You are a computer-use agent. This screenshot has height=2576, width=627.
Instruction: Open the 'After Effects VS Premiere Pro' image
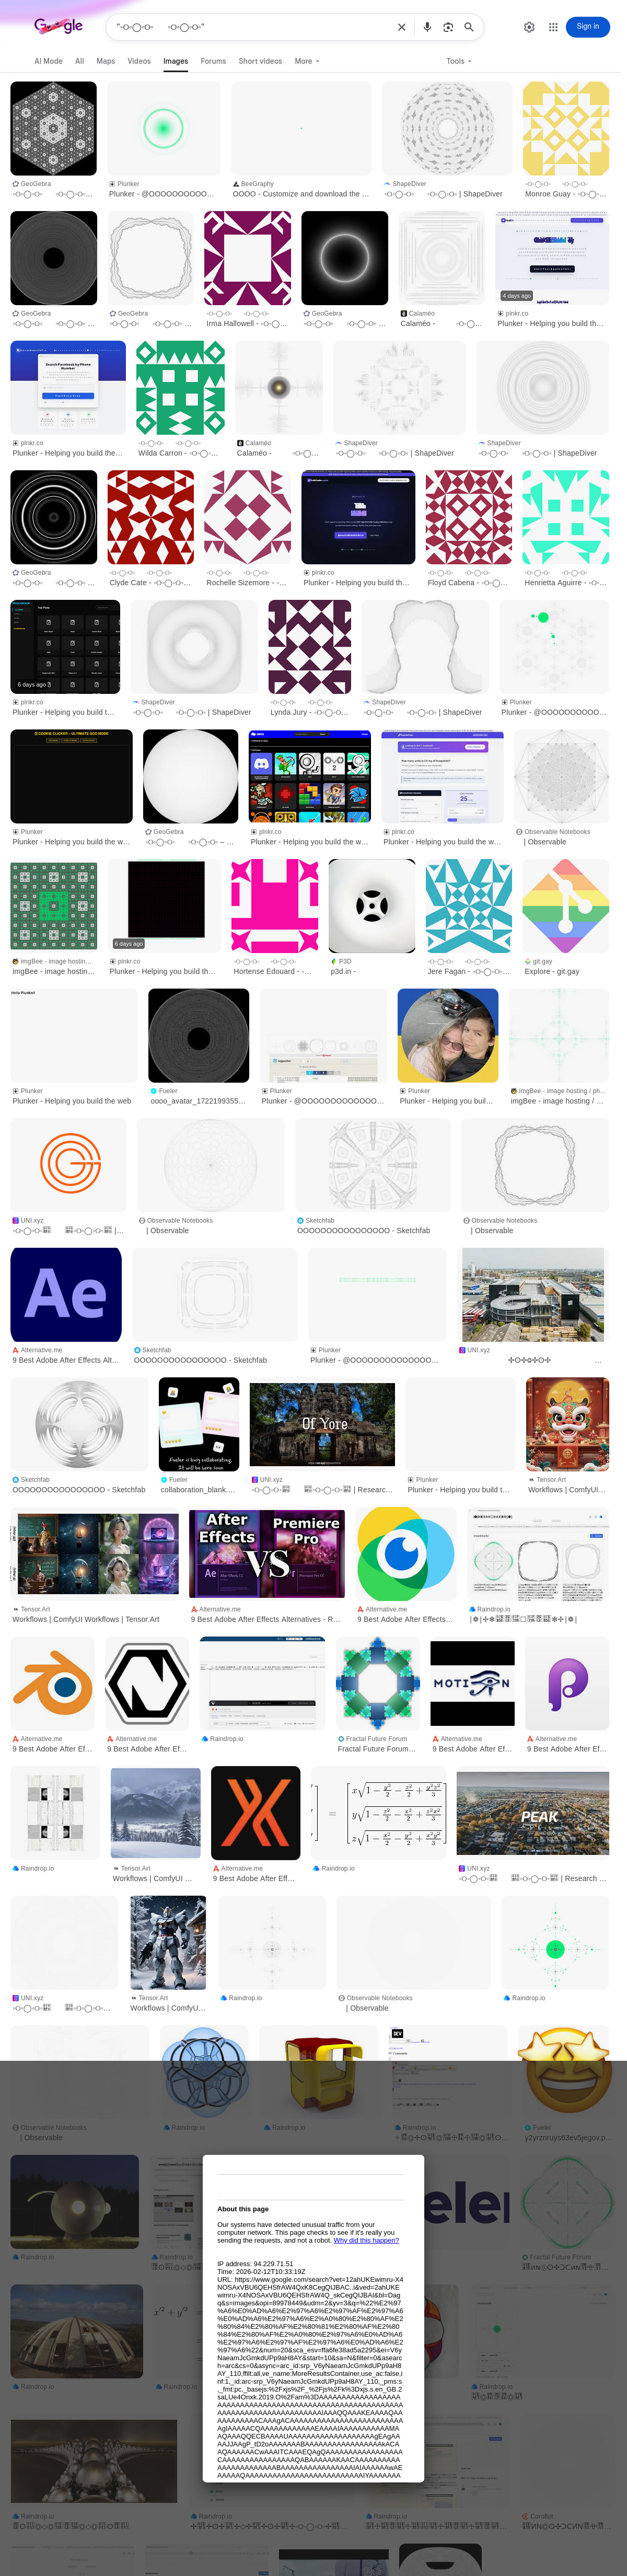coord(267,1553)
